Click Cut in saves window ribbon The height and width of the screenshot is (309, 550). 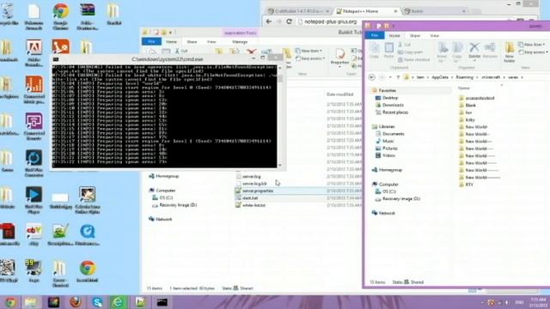pyautogui.click(x=404, y=45)
